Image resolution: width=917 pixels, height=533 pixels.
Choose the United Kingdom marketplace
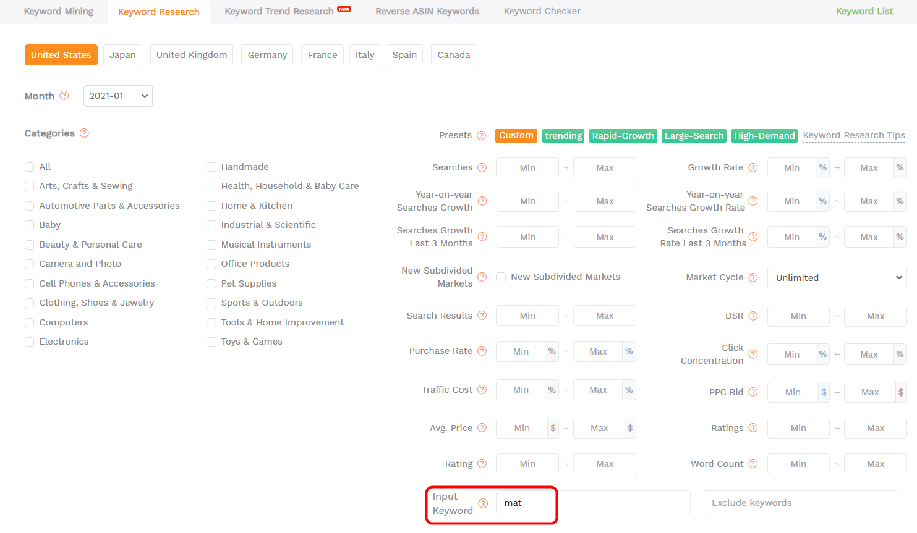192,55
